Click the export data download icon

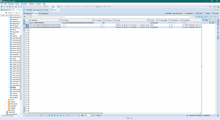coord(79,115)
